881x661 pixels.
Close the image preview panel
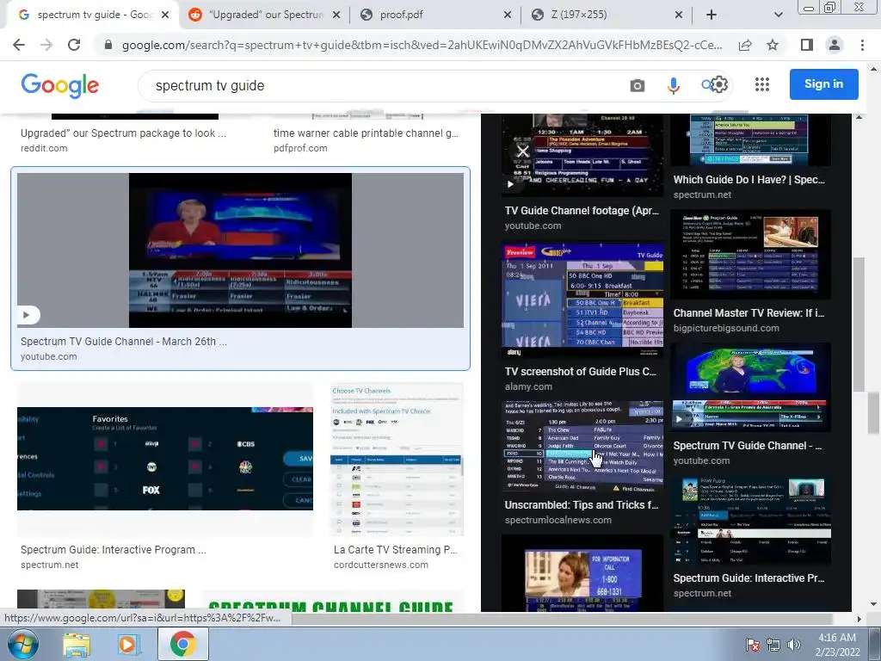point(523,151)
